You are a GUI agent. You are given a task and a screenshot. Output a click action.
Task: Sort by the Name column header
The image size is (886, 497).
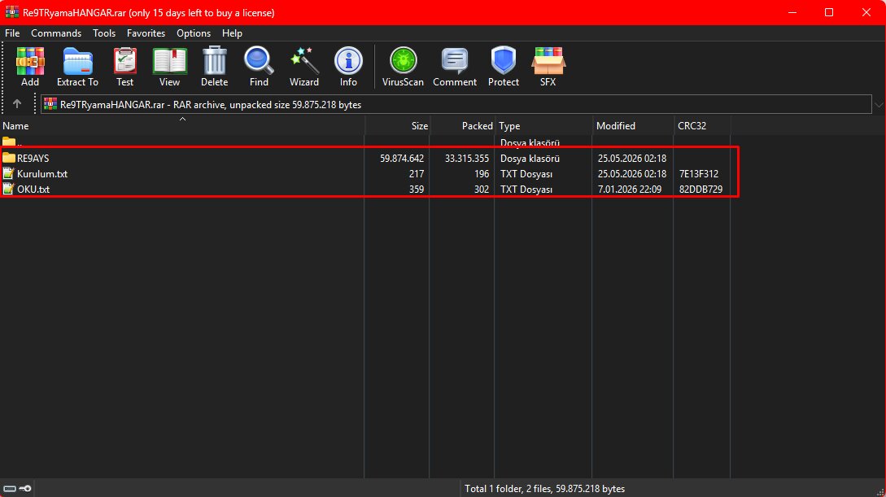point(182,125)
